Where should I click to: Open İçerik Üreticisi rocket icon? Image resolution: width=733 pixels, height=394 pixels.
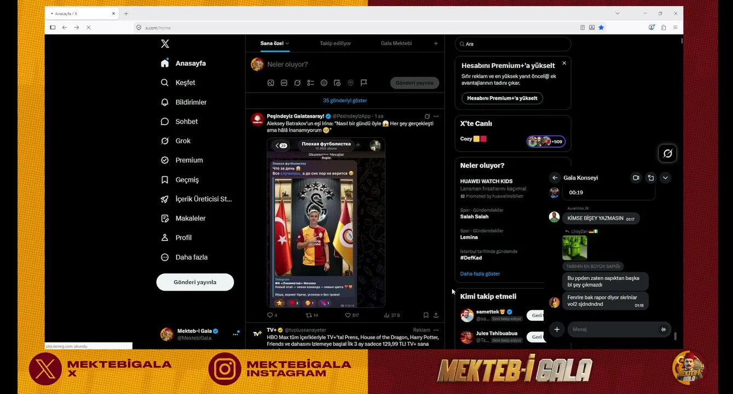coord(165,199)
